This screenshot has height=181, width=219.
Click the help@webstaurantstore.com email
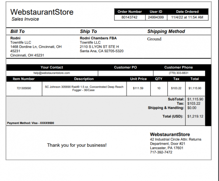point(52,73)
